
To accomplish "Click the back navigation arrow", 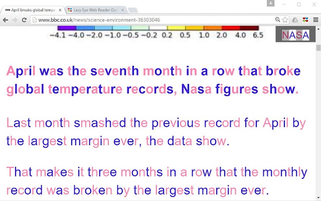I will tap(5, 20).
